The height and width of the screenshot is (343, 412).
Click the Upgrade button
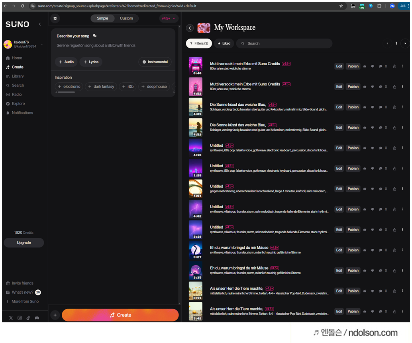click(x=24, y=242)
